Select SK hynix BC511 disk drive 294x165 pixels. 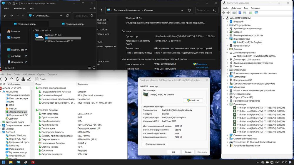[256, 56]
